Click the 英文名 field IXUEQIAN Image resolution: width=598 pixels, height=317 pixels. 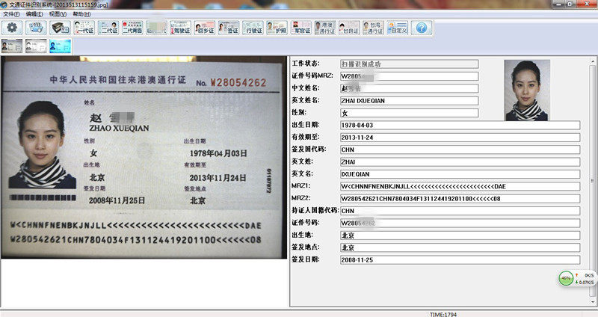[460, 174]
